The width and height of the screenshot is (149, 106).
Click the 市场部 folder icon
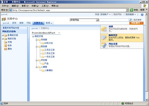tap(39, 40)
